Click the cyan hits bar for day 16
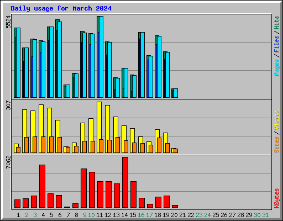This screenshot has height=221, width=283. (143, 65)
